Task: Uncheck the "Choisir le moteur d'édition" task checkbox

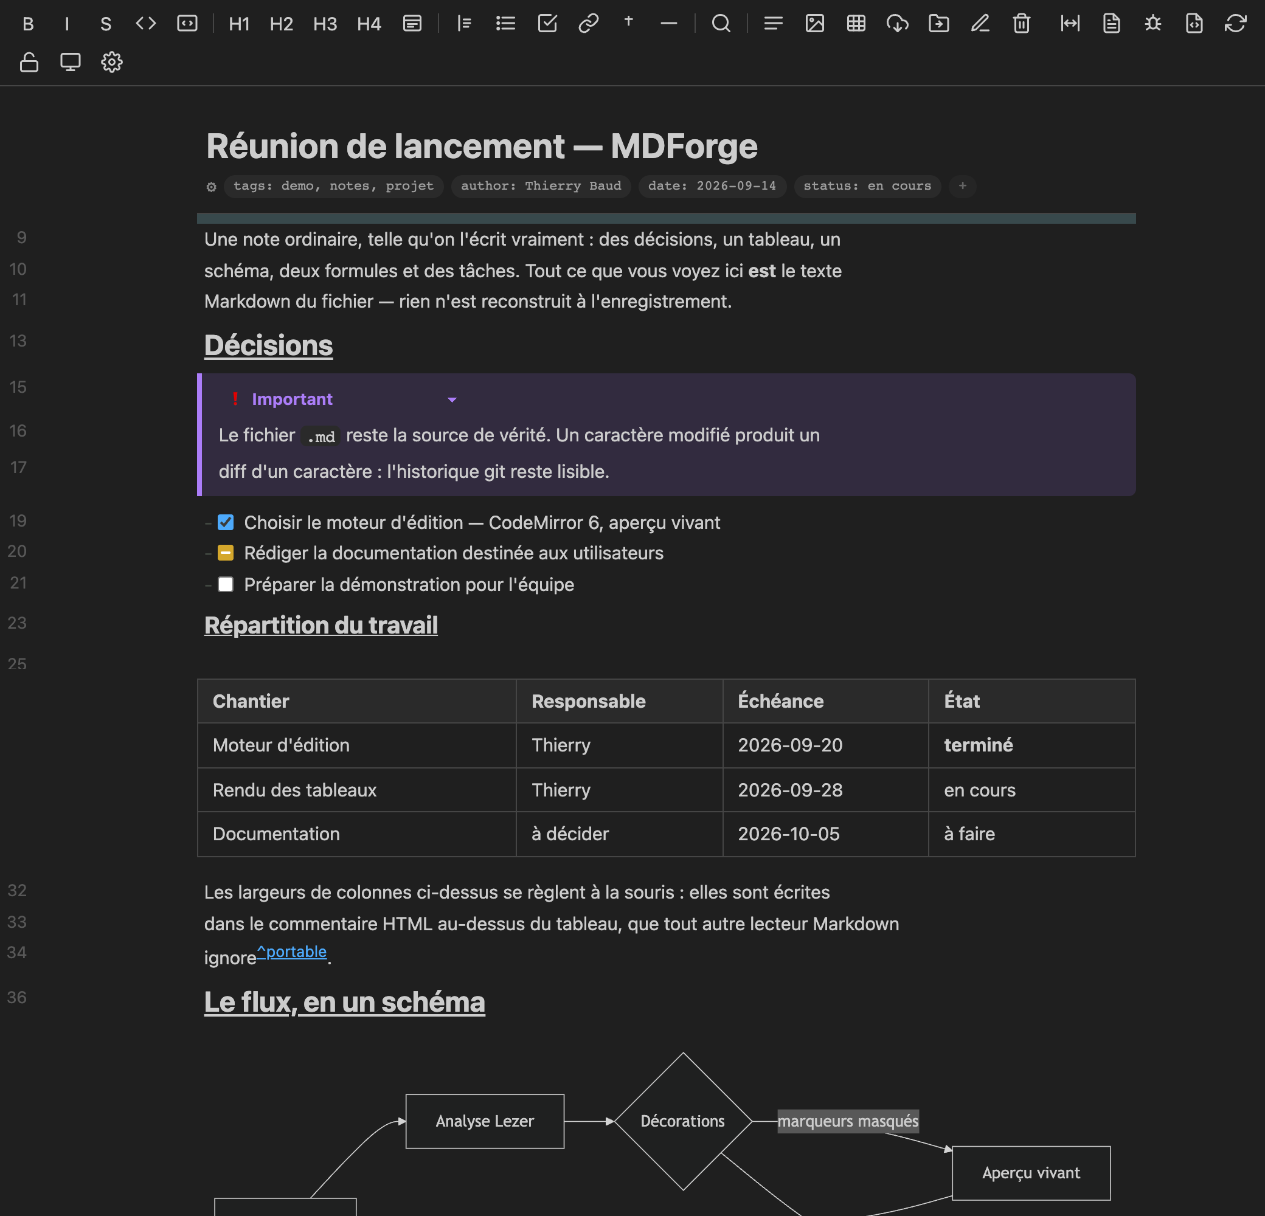Action: coord(226,522)
